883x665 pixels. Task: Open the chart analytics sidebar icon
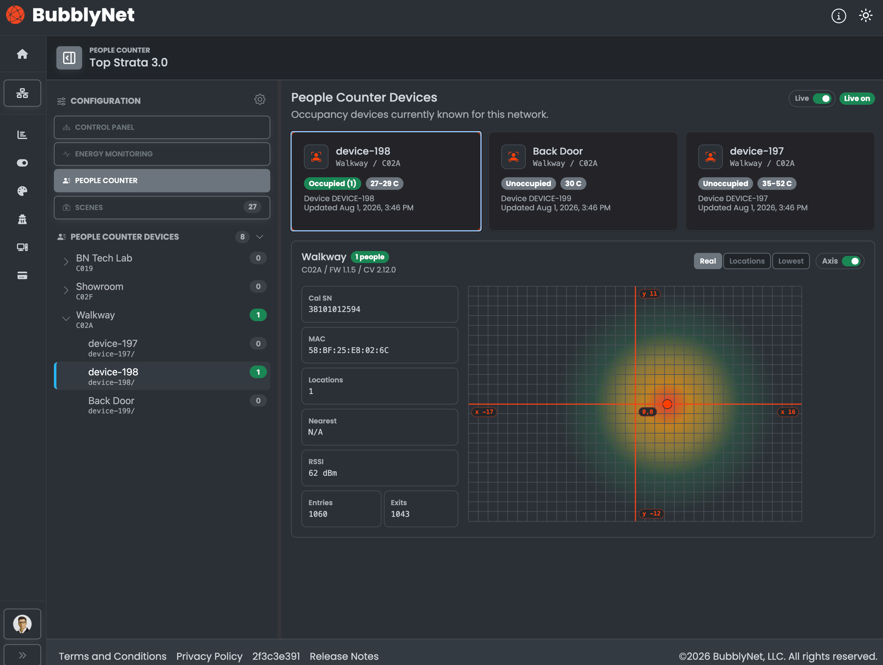tap(23, 135)
